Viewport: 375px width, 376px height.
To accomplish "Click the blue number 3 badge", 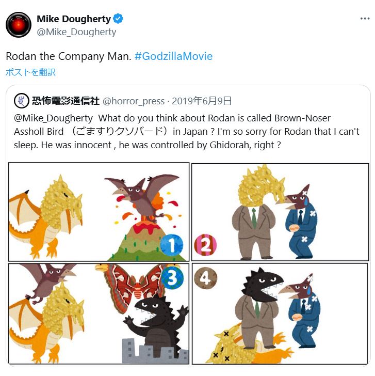I will tap(172, 278).
